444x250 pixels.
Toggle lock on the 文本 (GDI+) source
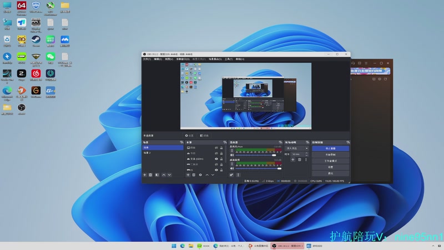point(221,159)
